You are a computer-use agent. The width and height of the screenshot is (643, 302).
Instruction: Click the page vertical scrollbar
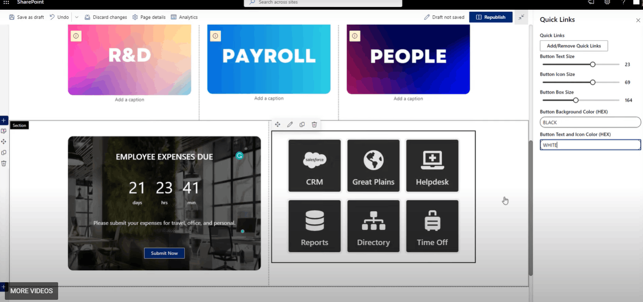point(531,209)
